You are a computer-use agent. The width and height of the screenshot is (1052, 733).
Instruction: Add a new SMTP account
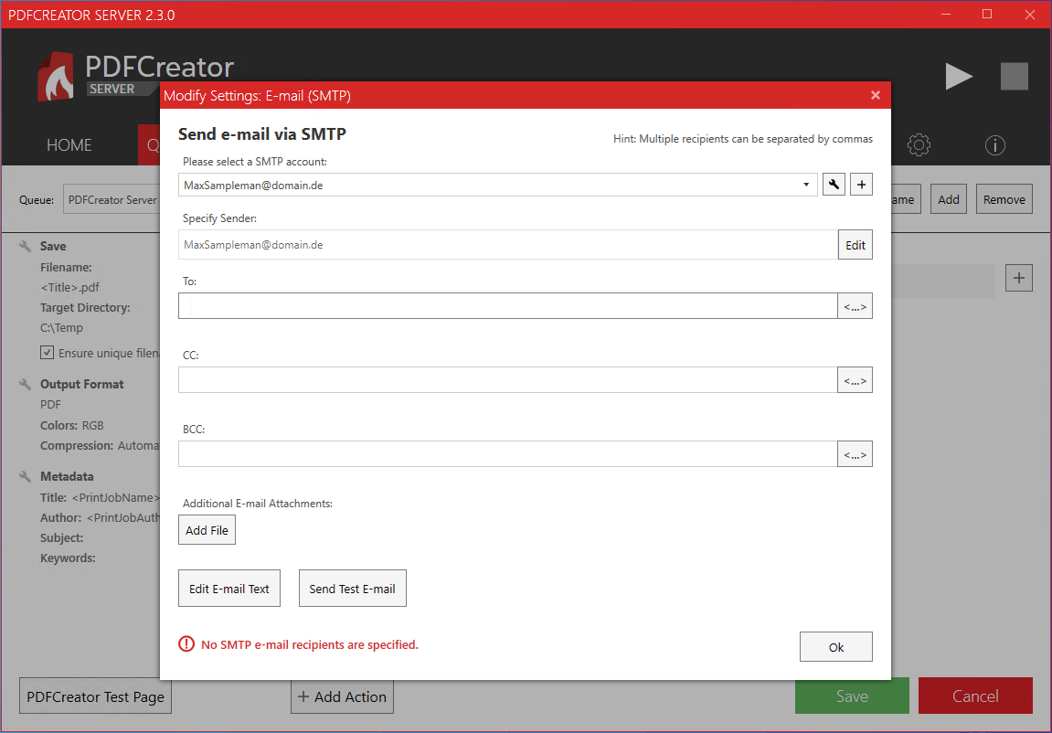[x=862, y=185]
